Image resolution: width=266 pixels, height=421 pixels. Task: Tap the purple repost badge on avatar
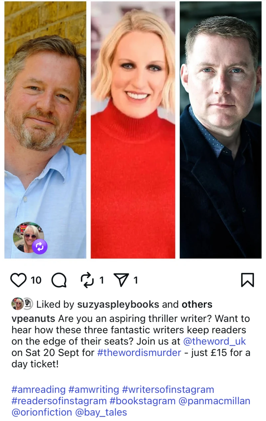[x=40, y=246]
